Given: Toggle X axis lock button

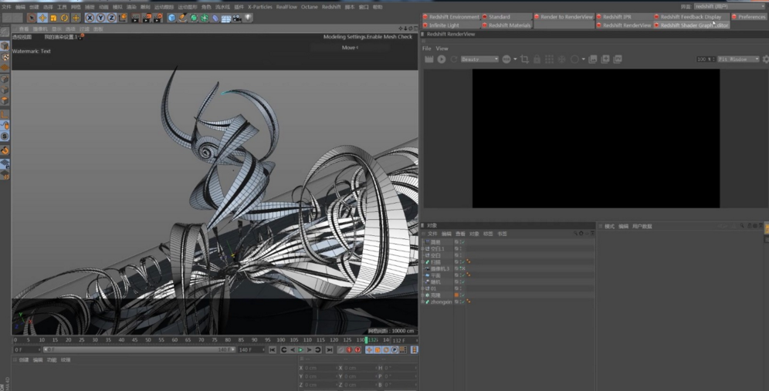Looking at the screenshot, I should point(90,18).
